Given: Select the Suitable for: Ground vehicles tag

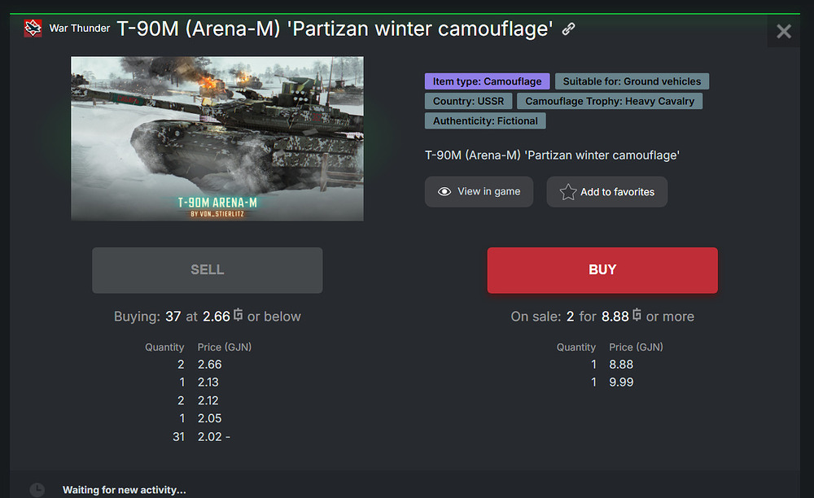Looking at the screenshot, I should tap(632, 81).
